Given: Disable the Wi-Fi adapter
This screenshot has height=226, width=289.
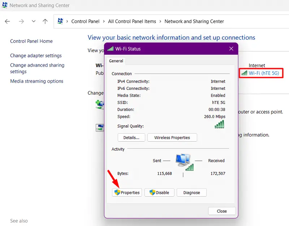Looking at the screenshot, I should (159, 193).
